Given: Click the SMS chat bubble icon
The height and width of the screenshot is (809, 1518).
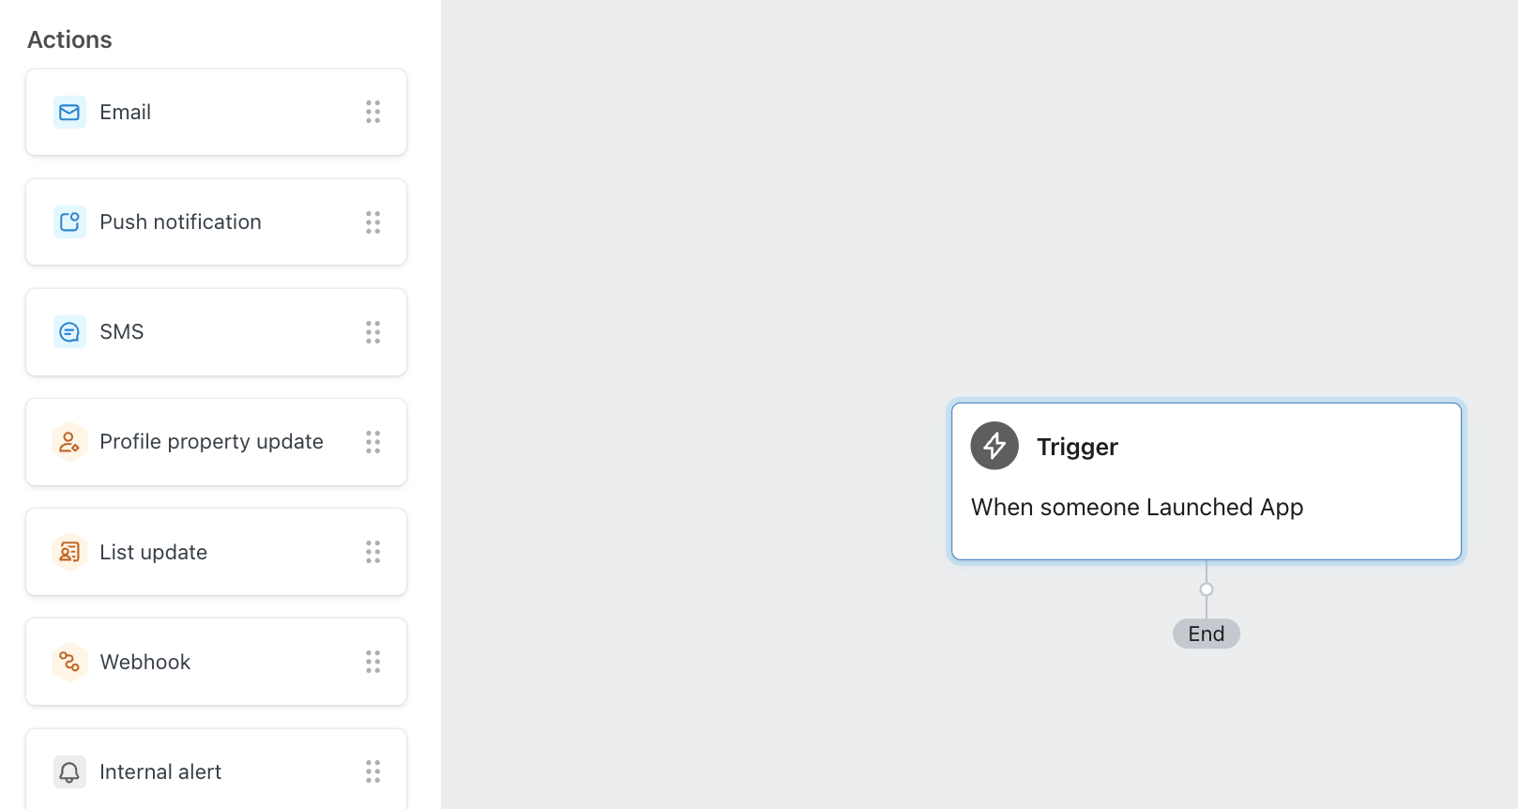Looking at the screenshot, I should pyautogui.click(x=69, y=332).
